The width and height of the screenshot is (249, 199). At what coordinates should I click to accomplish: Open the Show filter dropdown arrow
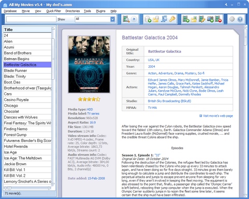tap(112, 19)
